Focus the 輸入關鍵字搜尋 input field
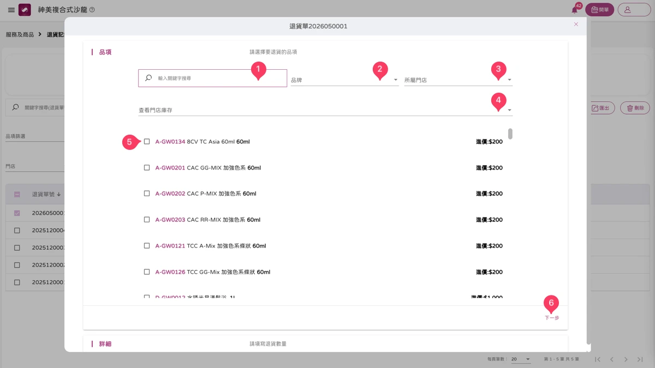Image resolution: width=655 pixels, height=368 pixels. (212, 78)
